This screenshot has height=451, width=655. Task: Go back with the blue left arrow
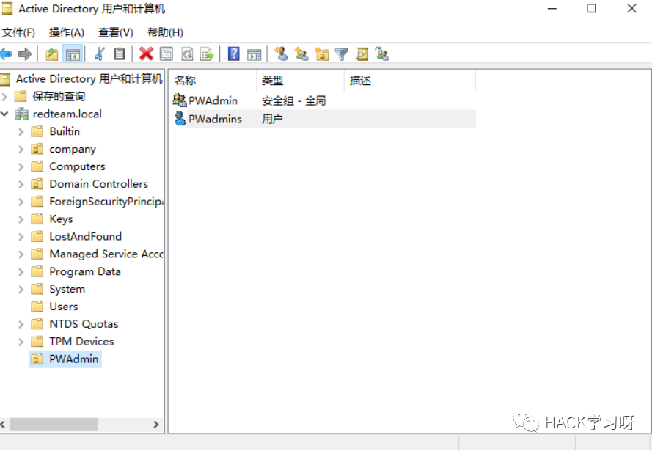pos(6,54)
